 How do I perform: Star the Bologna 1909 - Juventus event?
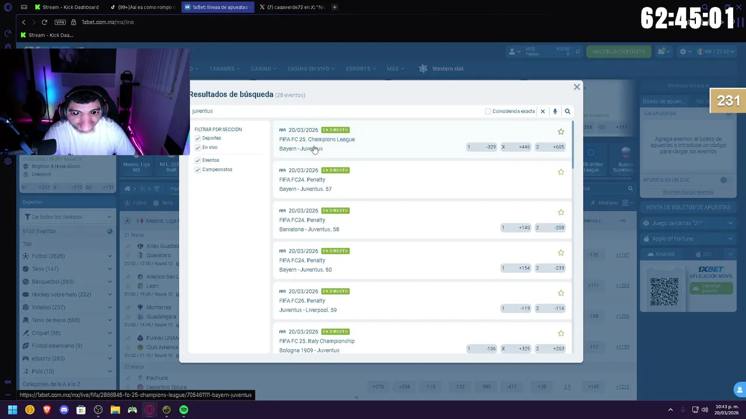(561, 333)
